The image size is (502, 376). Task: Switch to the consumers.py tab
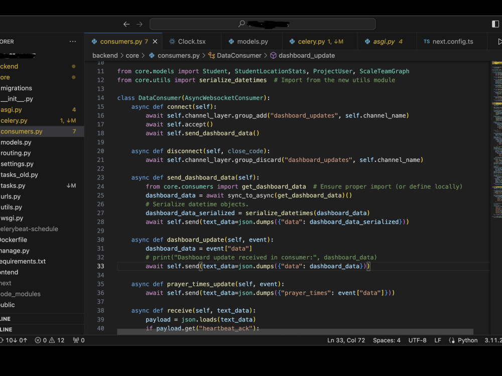point(123,42)
